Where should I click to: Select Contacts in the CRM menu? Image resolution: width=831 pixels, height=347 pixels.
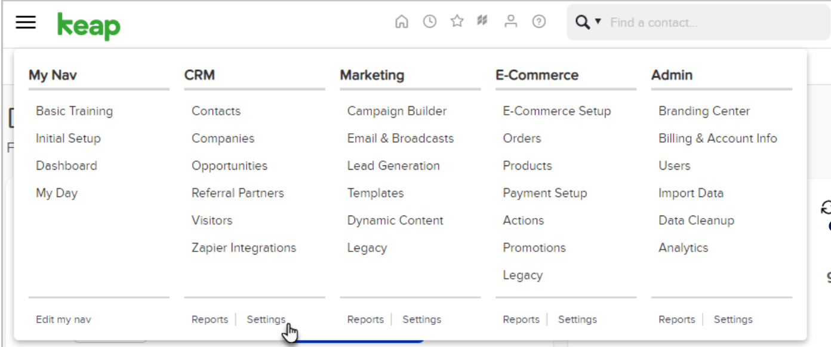click(216, 111)
